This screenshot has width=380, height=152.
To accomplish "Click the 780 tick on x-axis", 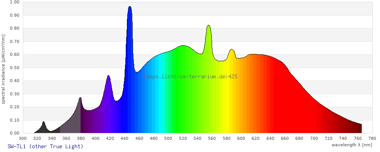I will click(372, 138).
